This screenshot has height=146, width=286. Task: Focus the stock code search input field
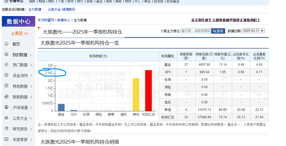pos(196,31)
